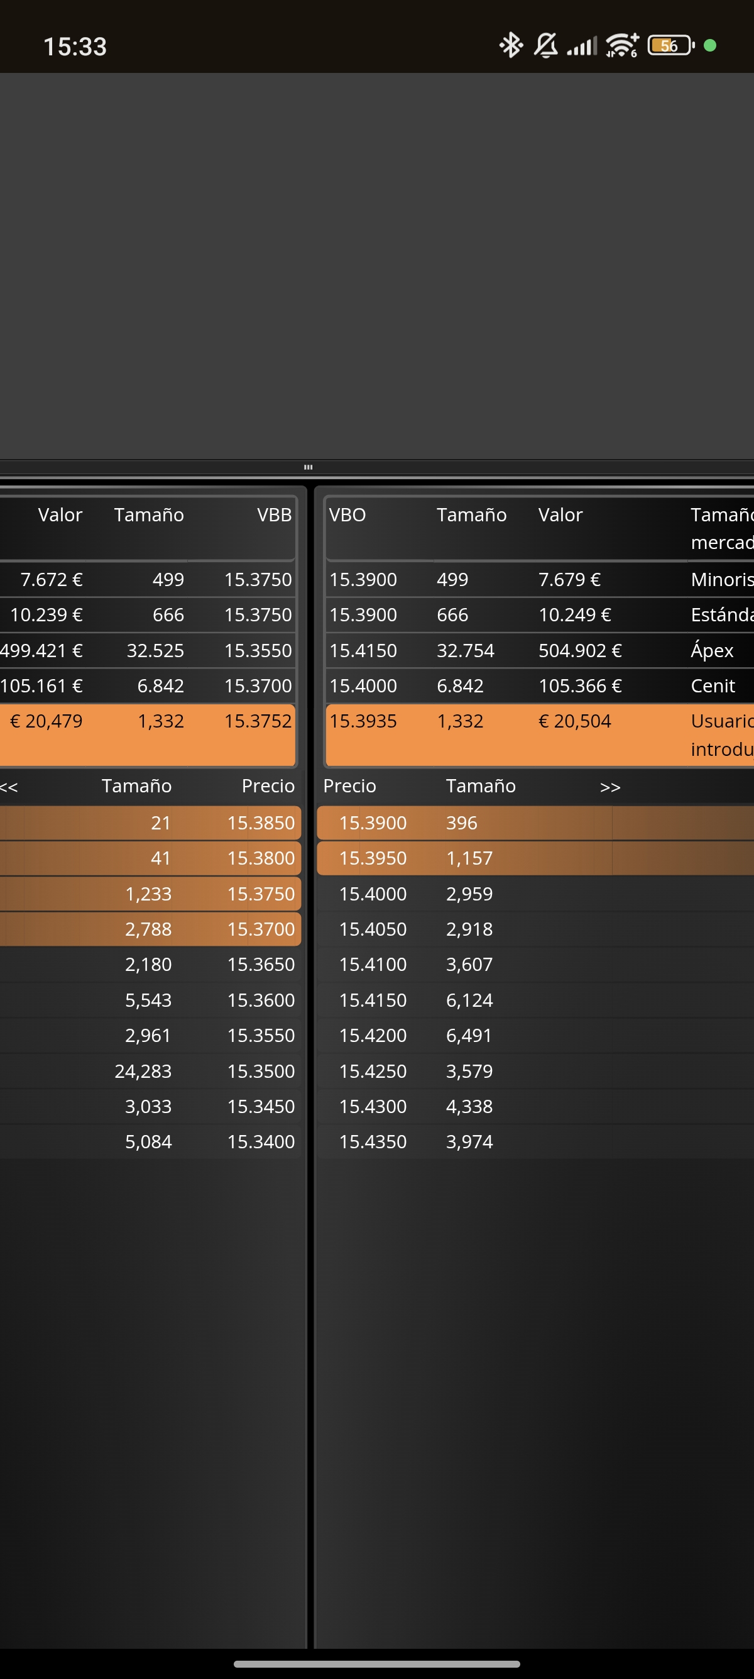Select ask size 396 row
Viewport: 754px width, 1679px height.
[x=535, y=823]
